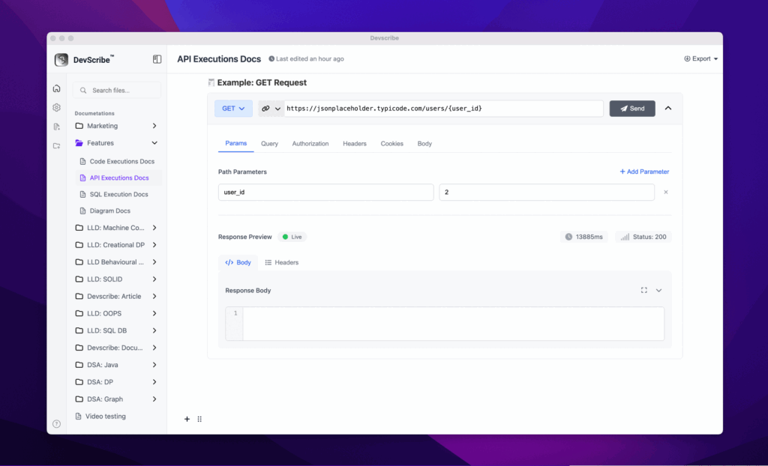Open the Export dropdown
The width and height of the screenshot is (768, 466).
[x=700, y=58]
